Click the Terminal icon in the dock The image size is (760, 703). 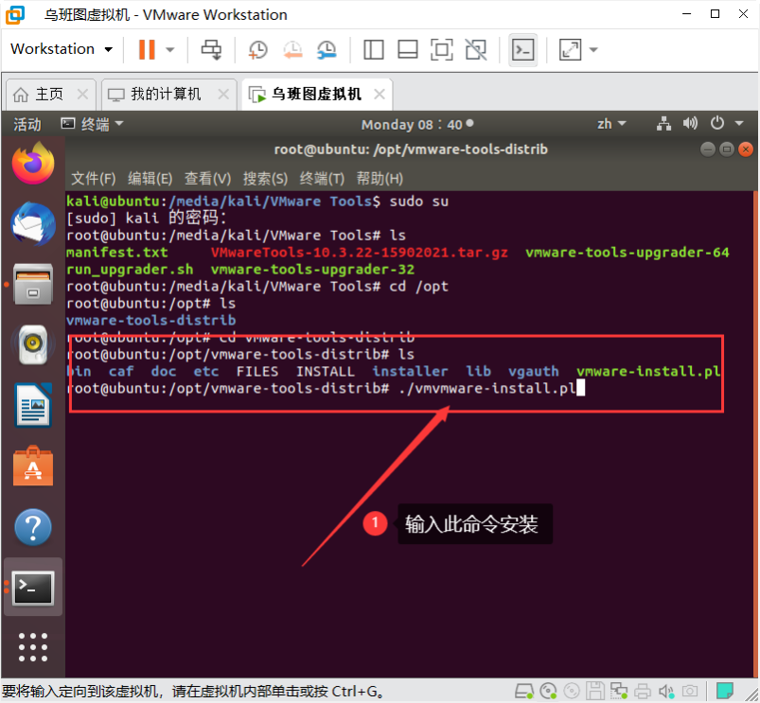[33, 588]
